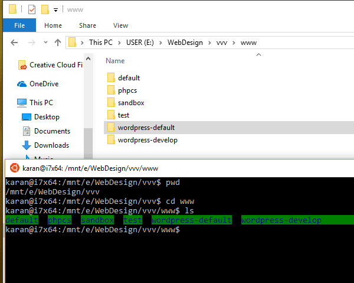Click navigation pane scrollbar up arrow

[88, 59]
